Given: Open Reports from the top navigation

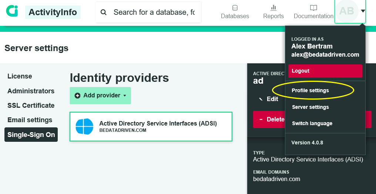Looking at the screenshot, I should click(x=273, y=12).
